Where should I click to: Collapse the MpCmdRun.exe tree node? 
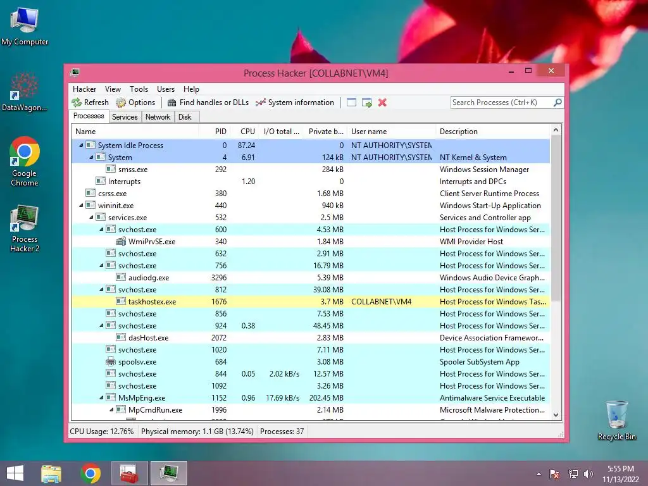click(111, 409)
